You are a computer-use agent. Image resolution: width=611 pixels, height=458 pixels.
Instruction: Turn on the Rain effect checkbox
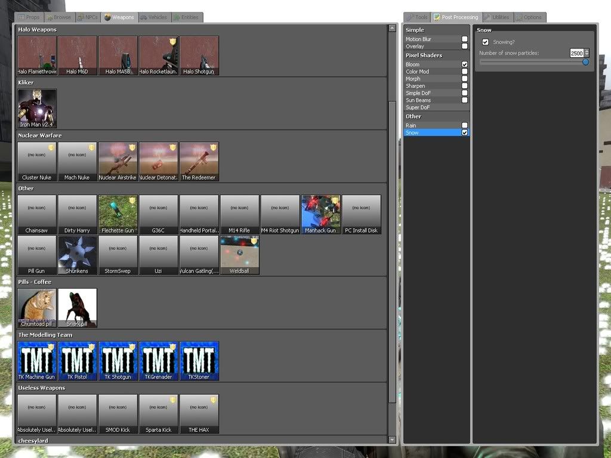pos(465,126)
